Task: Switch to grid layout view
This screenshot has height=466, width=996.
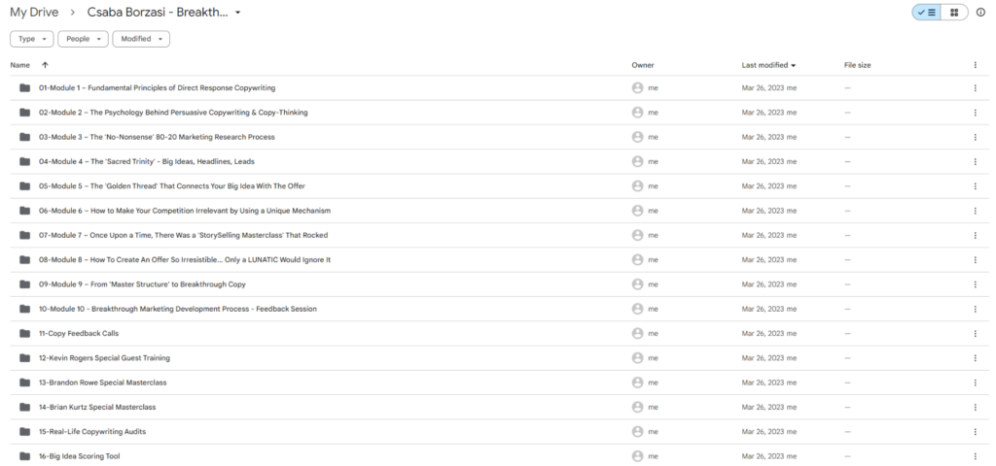Action: [x=954, y=12]
